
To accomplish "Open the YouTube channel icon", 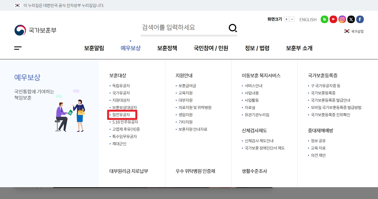I will pyautogui.click(x=333, y=19).
